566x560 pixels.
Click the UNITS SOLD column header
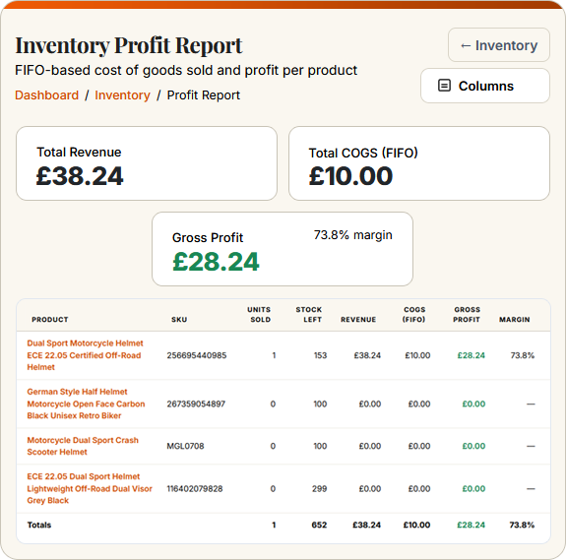[x=259, y=315]
